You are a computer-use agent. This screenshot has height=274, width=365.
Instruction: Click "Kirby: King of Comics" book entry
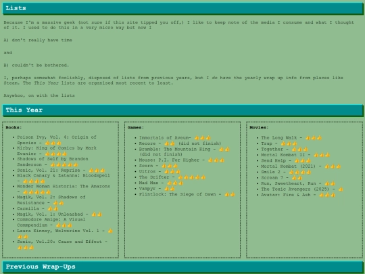(57, 151)
